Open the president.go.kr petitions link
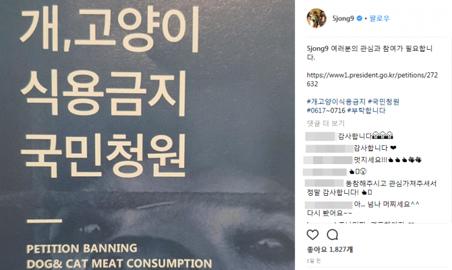This screenshot has height=270, width=452. point(372,79)
